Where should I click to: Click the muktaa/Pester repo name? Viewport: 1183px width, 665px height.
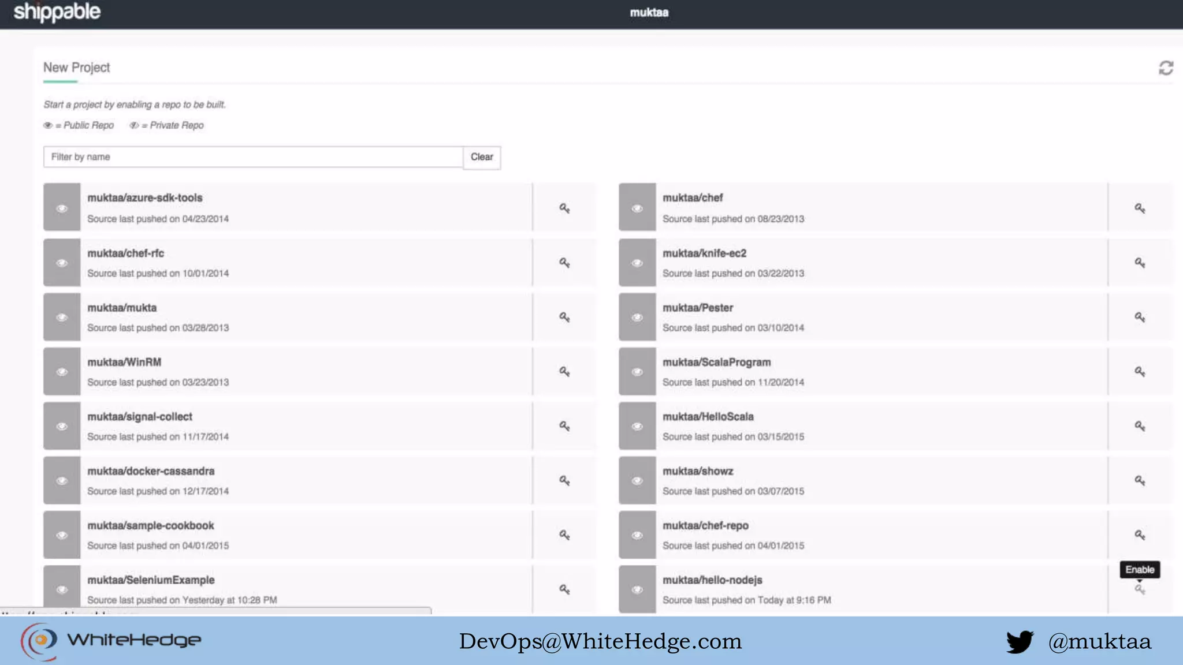click(x=698, y=308)
